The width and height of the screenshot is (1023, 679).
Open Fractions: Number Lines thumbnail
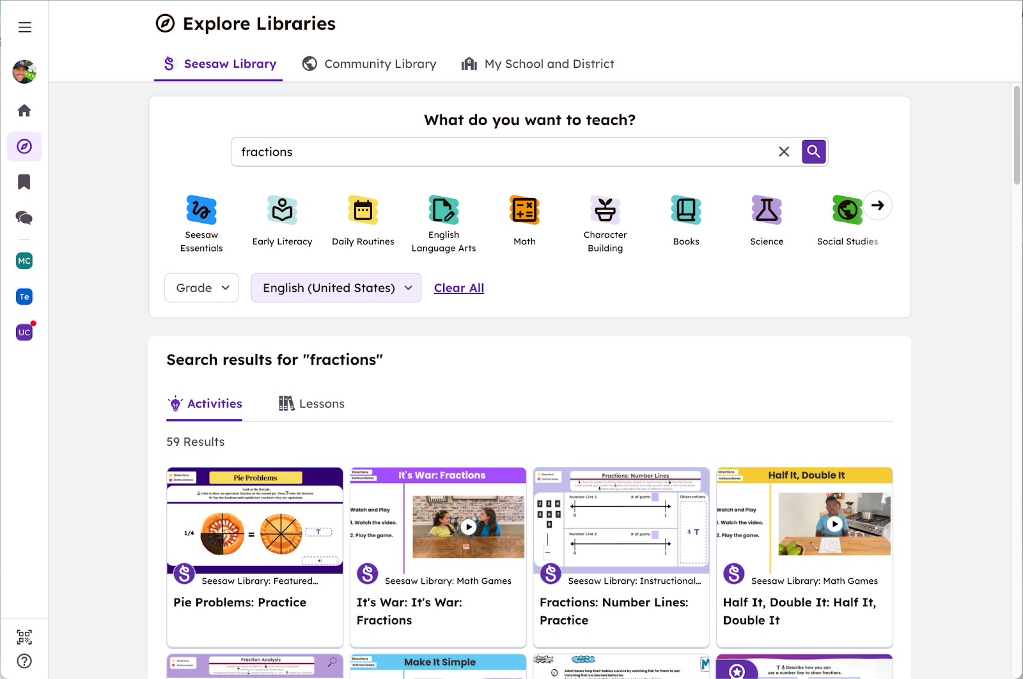click(x=621, y=521)
